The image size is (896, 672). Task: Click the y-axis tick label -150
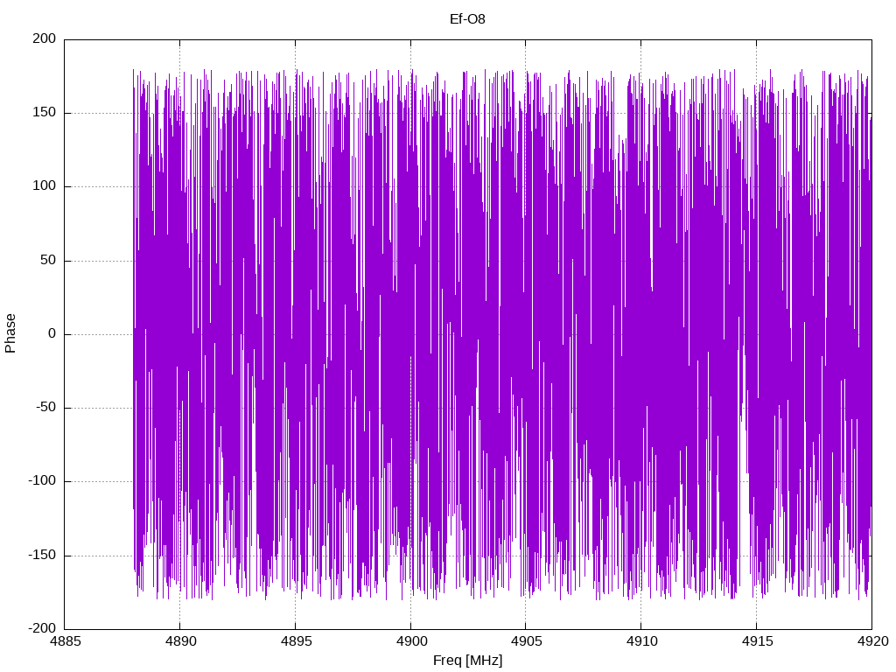(42, 555)
